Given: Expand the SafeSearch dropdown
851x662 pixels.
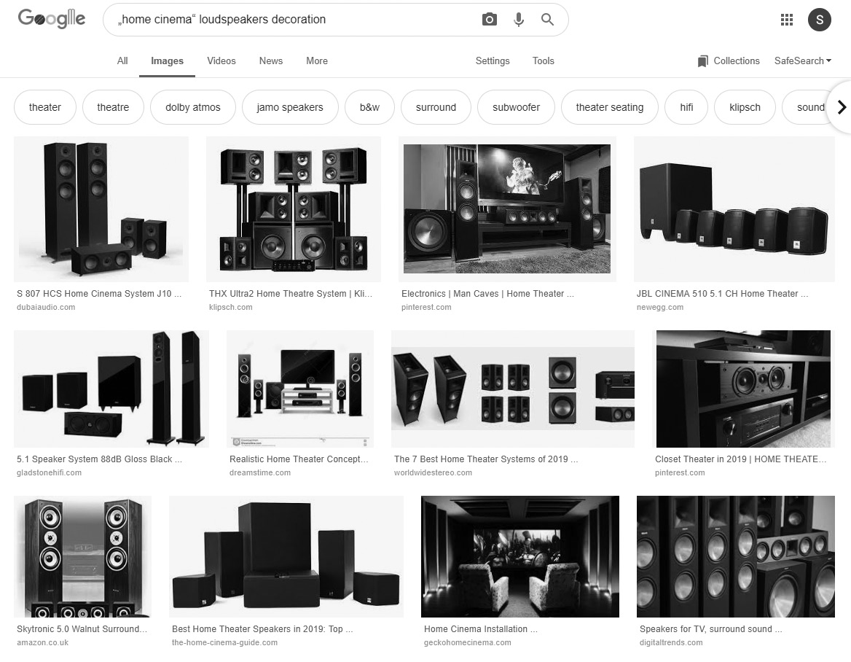Looking at the screenshot, I should (803, 61).
